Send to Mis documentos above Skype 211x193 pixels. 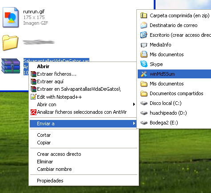point(174,54)
